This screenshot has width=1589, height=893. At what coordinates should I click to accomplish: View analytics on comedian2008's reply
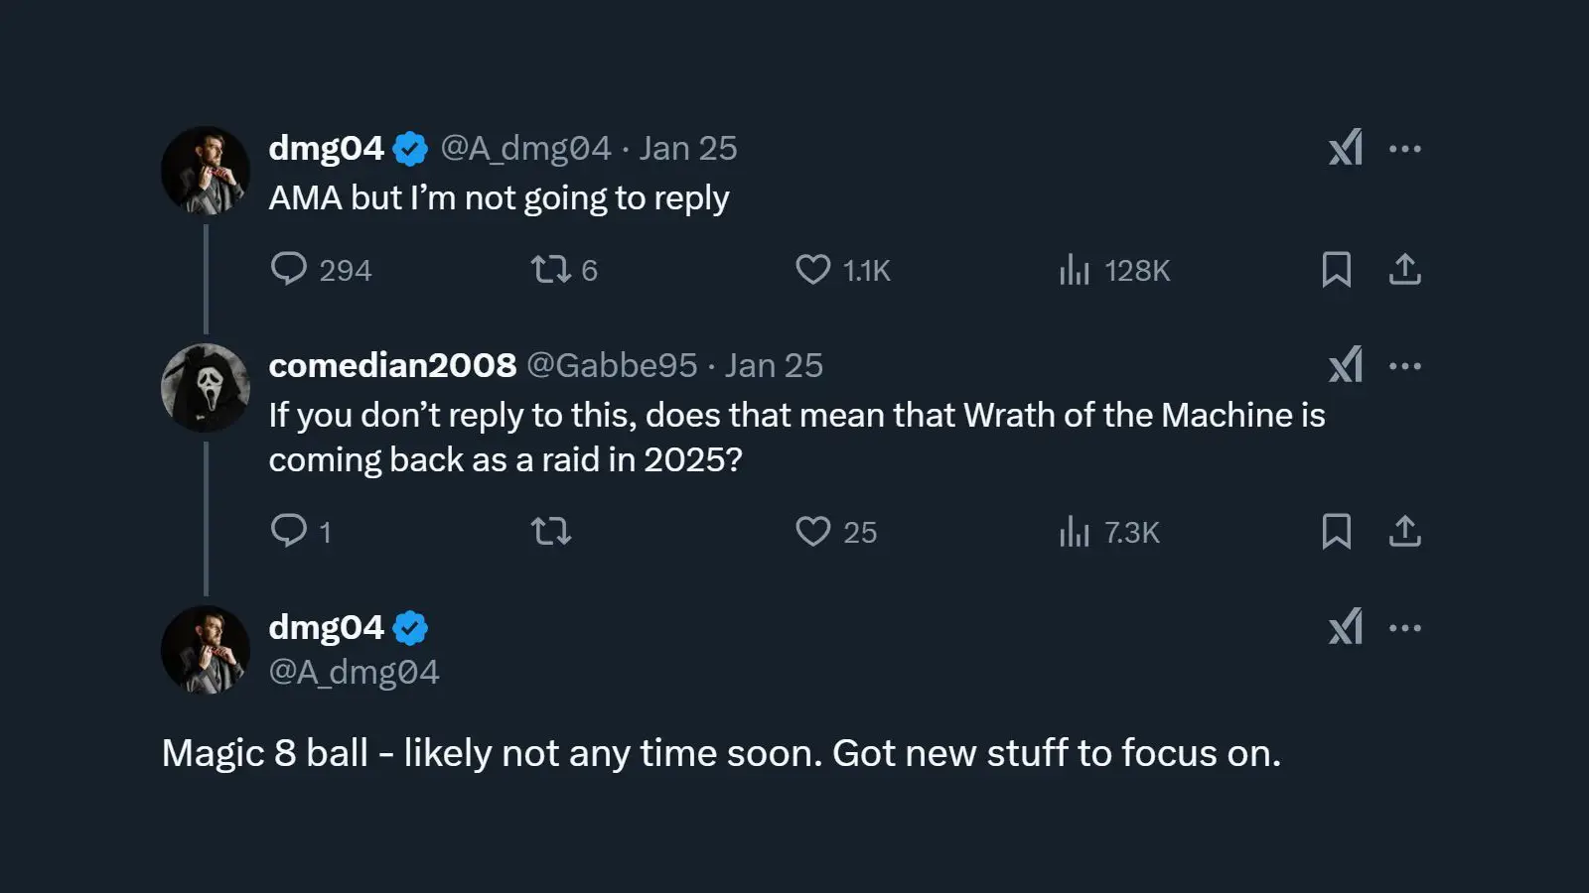1076,532
